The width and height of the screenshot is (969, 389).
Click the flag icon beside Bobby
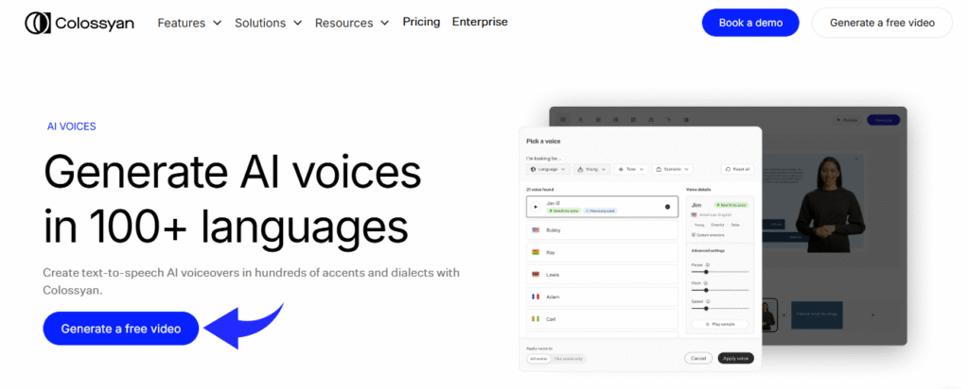(536, 230)
